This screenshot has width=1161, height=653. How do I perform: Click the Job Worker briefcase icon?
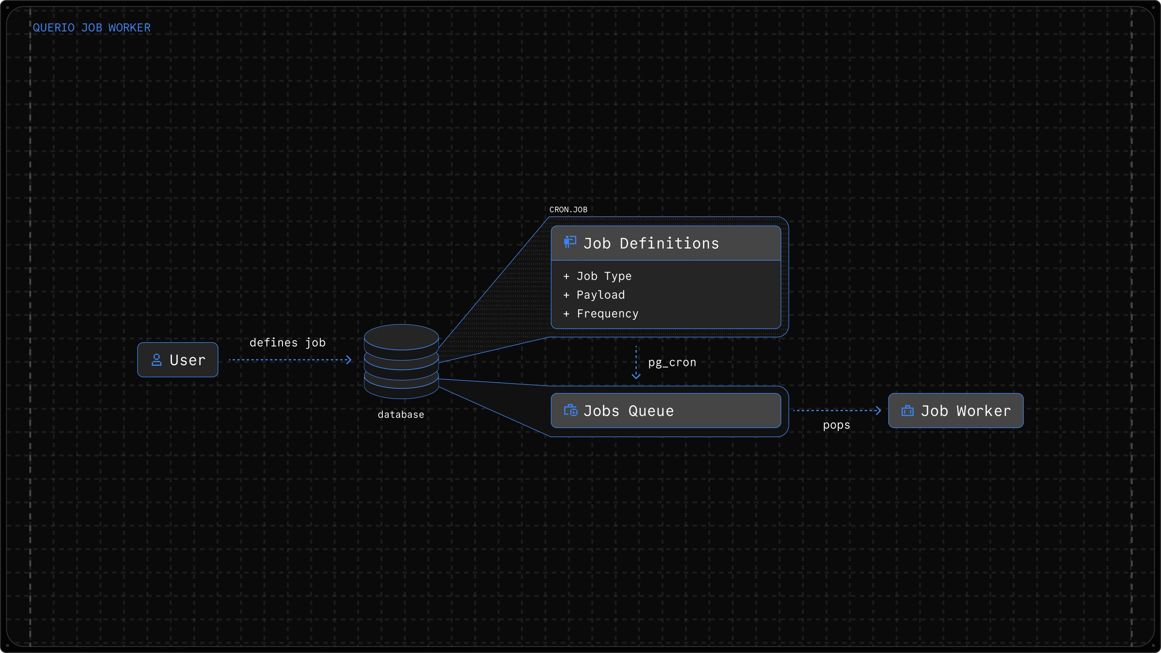(x=907, y=410)
